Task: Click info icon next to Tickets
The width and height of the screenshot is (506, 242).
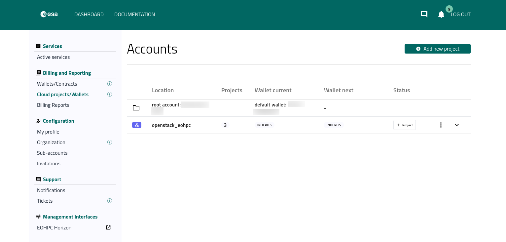Action: 110,201
